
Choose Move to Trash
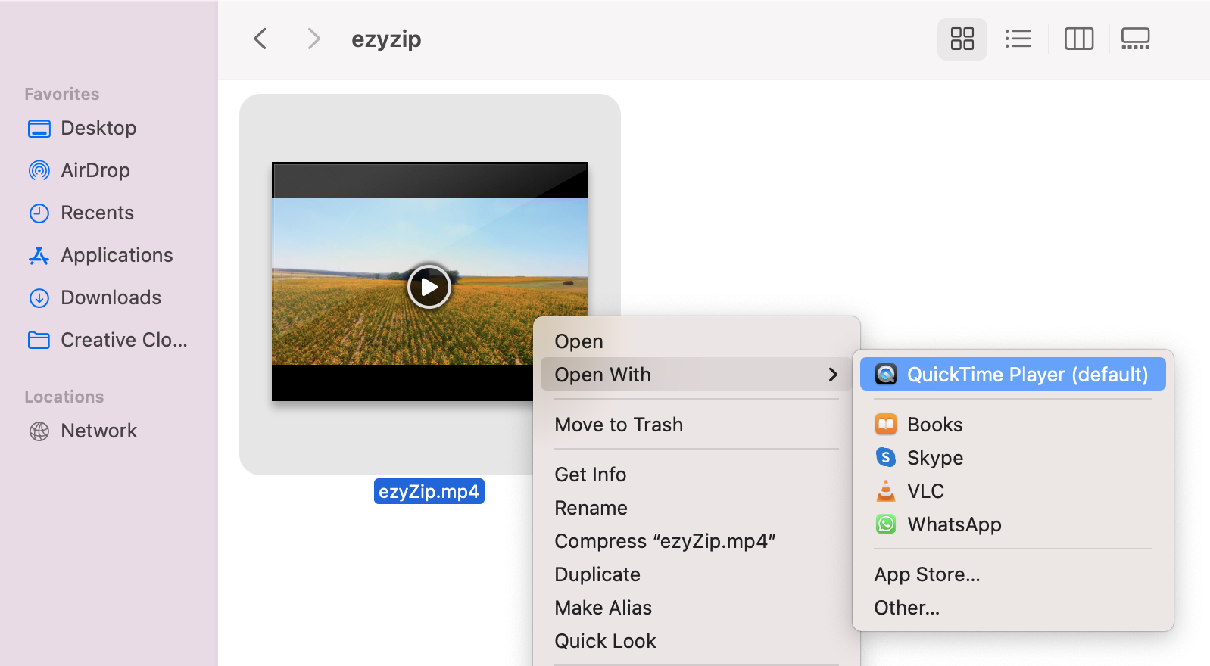coord(619,425)
